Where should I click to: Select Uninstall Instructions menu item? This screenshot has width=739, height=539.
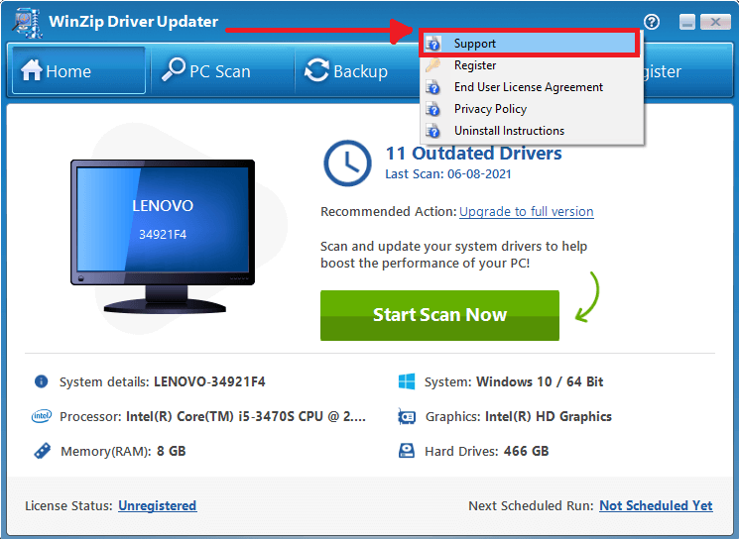532,131
